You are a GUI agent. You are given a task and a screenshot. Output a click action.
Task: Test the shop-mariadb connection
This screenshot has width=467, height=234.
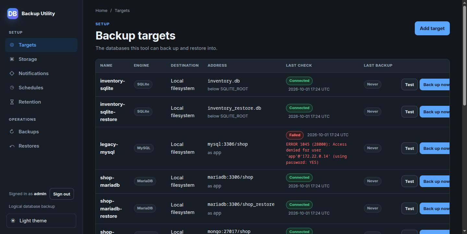[409, 181]
